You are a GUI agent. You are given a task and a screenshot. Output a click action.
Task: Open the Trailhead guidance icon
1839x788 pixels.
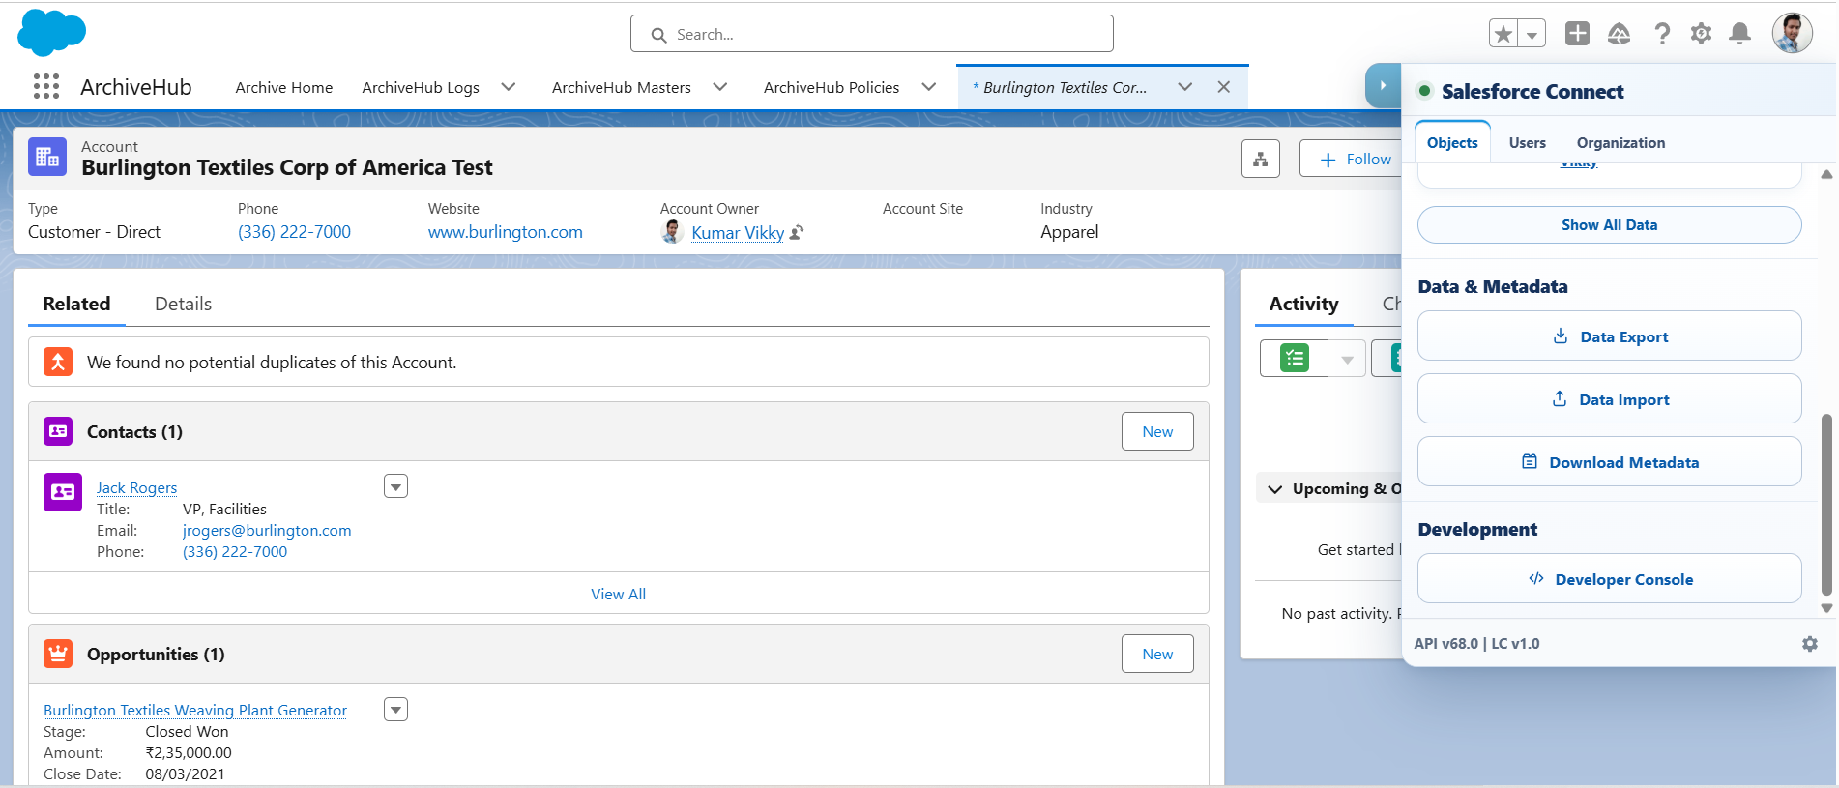click(1619, 34)
